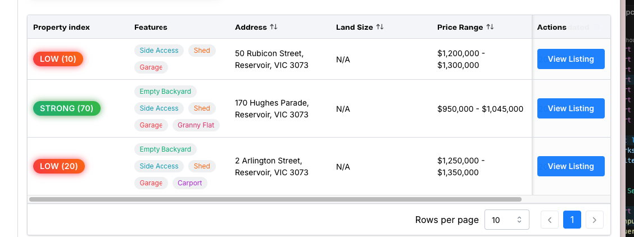Screen dimensions: 634x237
Task: Select page 1 in pagination
Action: 572,220
